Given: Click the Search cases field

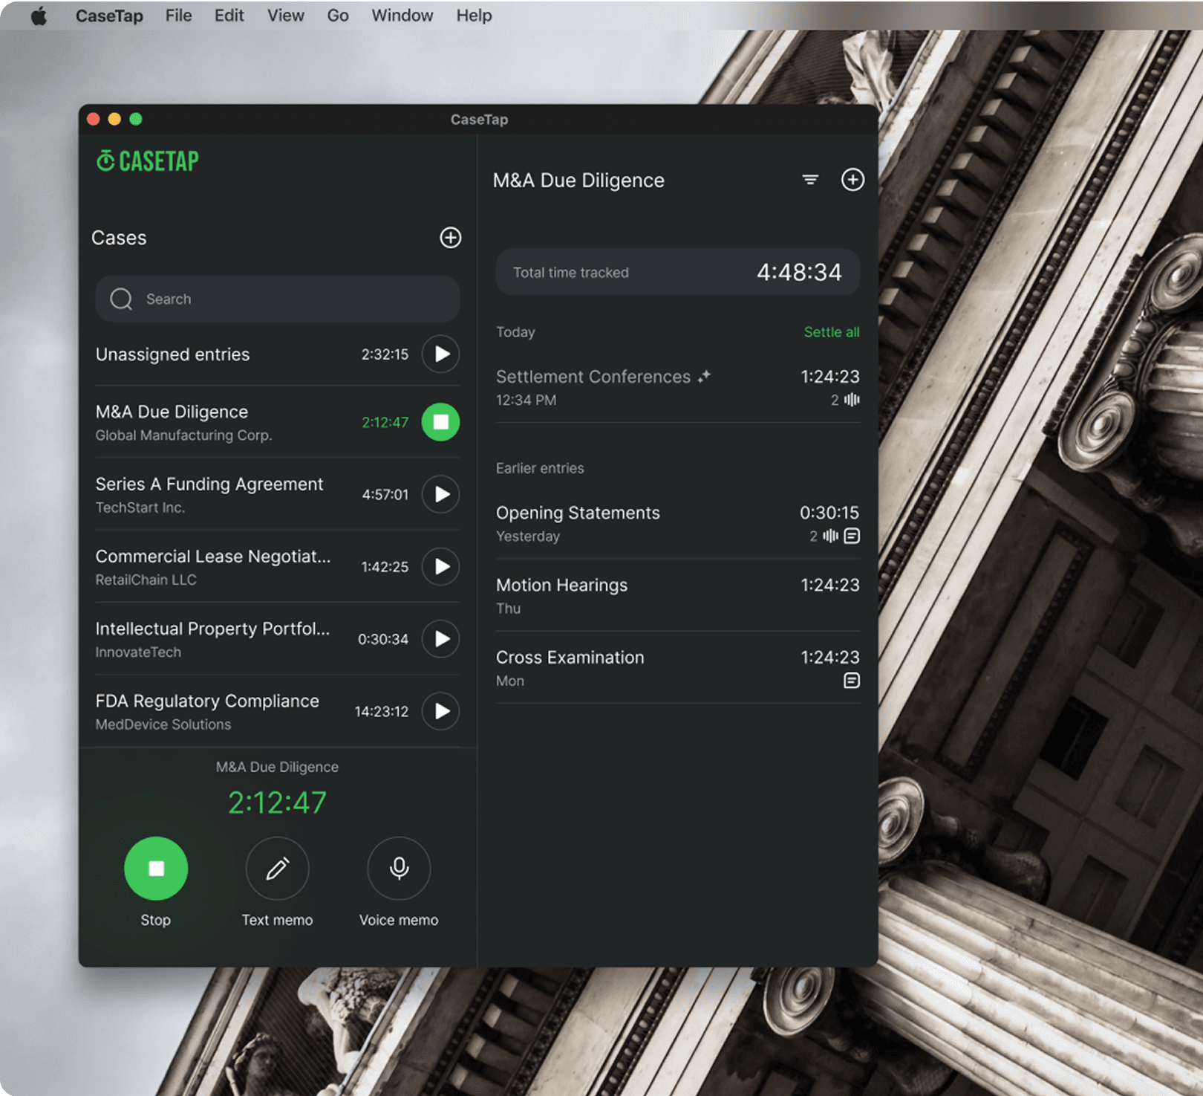Looking at the screenshot, I should [277, 299].
